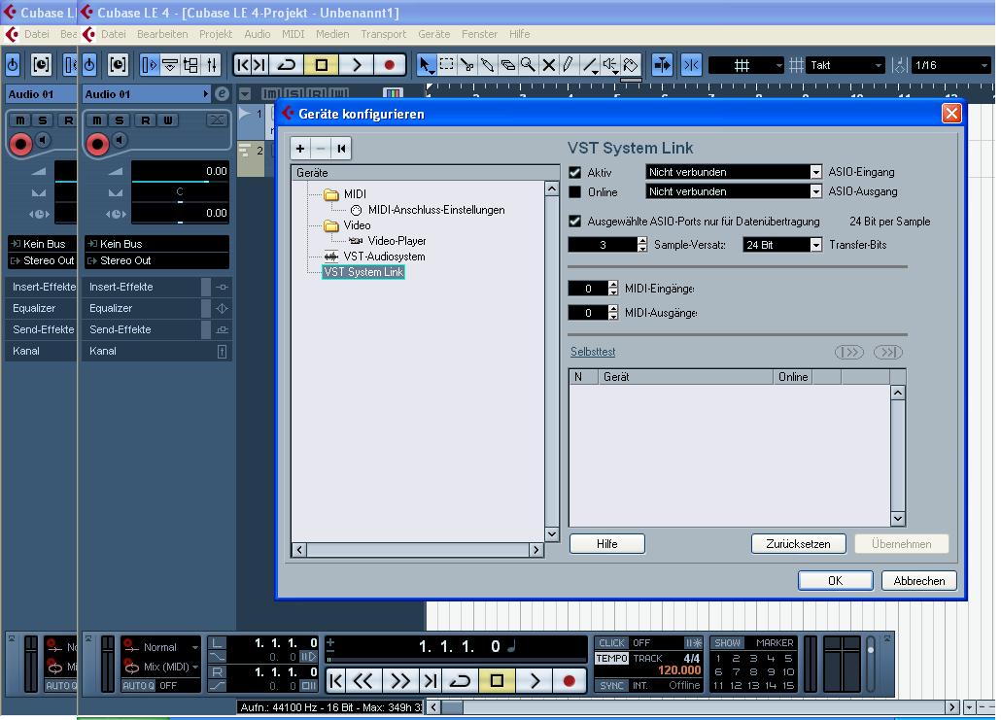Toggle the SYNC button in transport
1001x720 pixels.
coord(611,685)
